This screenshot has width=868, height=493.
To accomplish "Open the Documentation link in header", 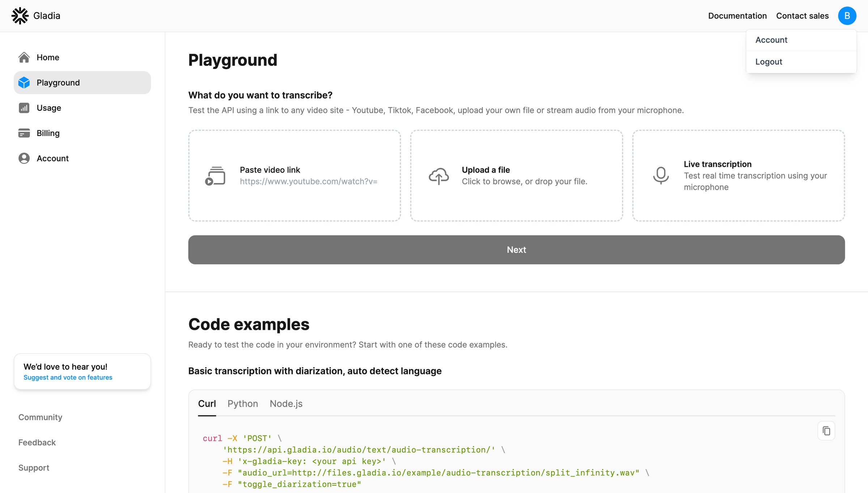I will (x=737, y=16).
